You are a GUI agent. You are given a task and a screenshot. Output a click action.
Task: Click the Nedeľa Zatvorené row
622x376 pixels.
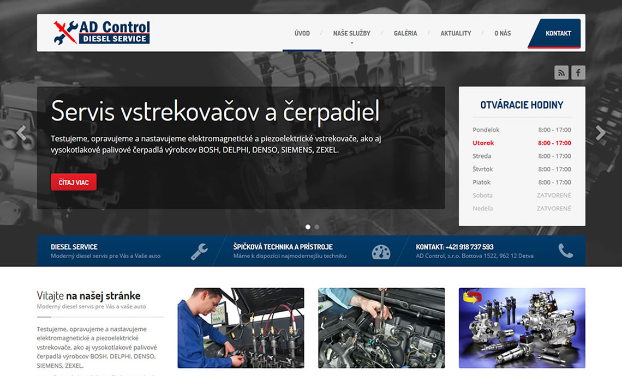click(x=522, y=208)
